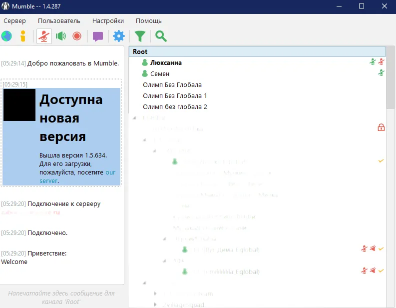The image size is (396, 308).
Task: Open the green magnifier search tool
Action: coord(161,36)
